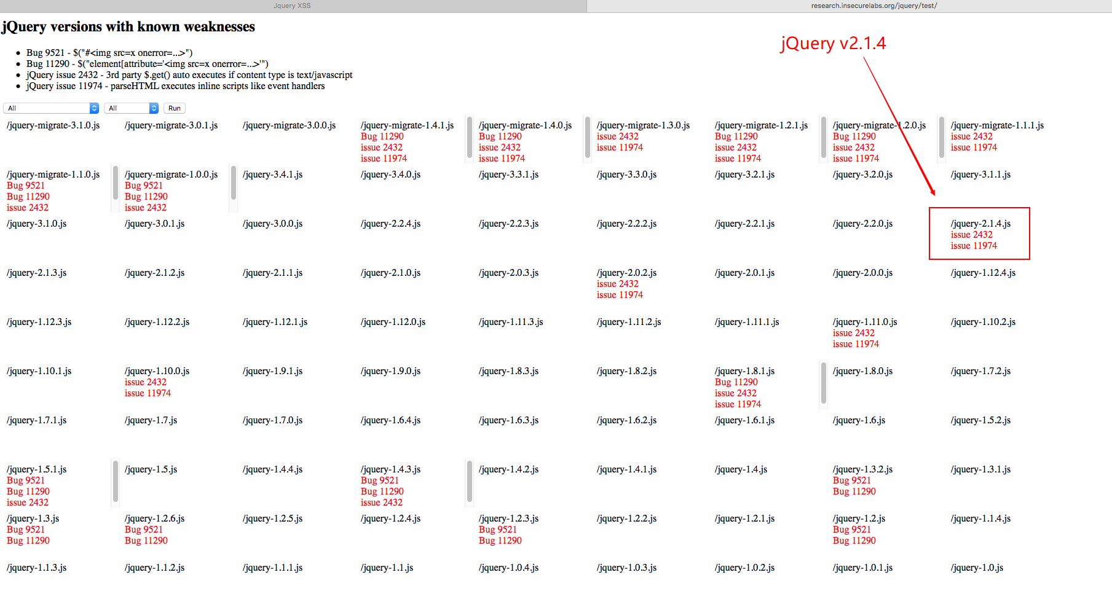The image size is (1112, 591).
Task: Click scrollbar in jquery-migrate-1.1.0.js cell
Action: (116, 183)
